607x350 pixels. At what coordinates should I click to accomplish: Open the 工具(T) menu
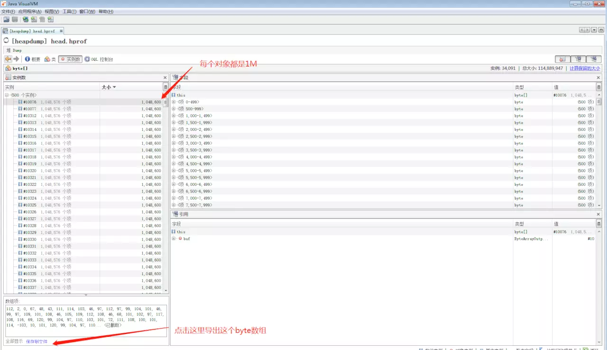(70, 11)
